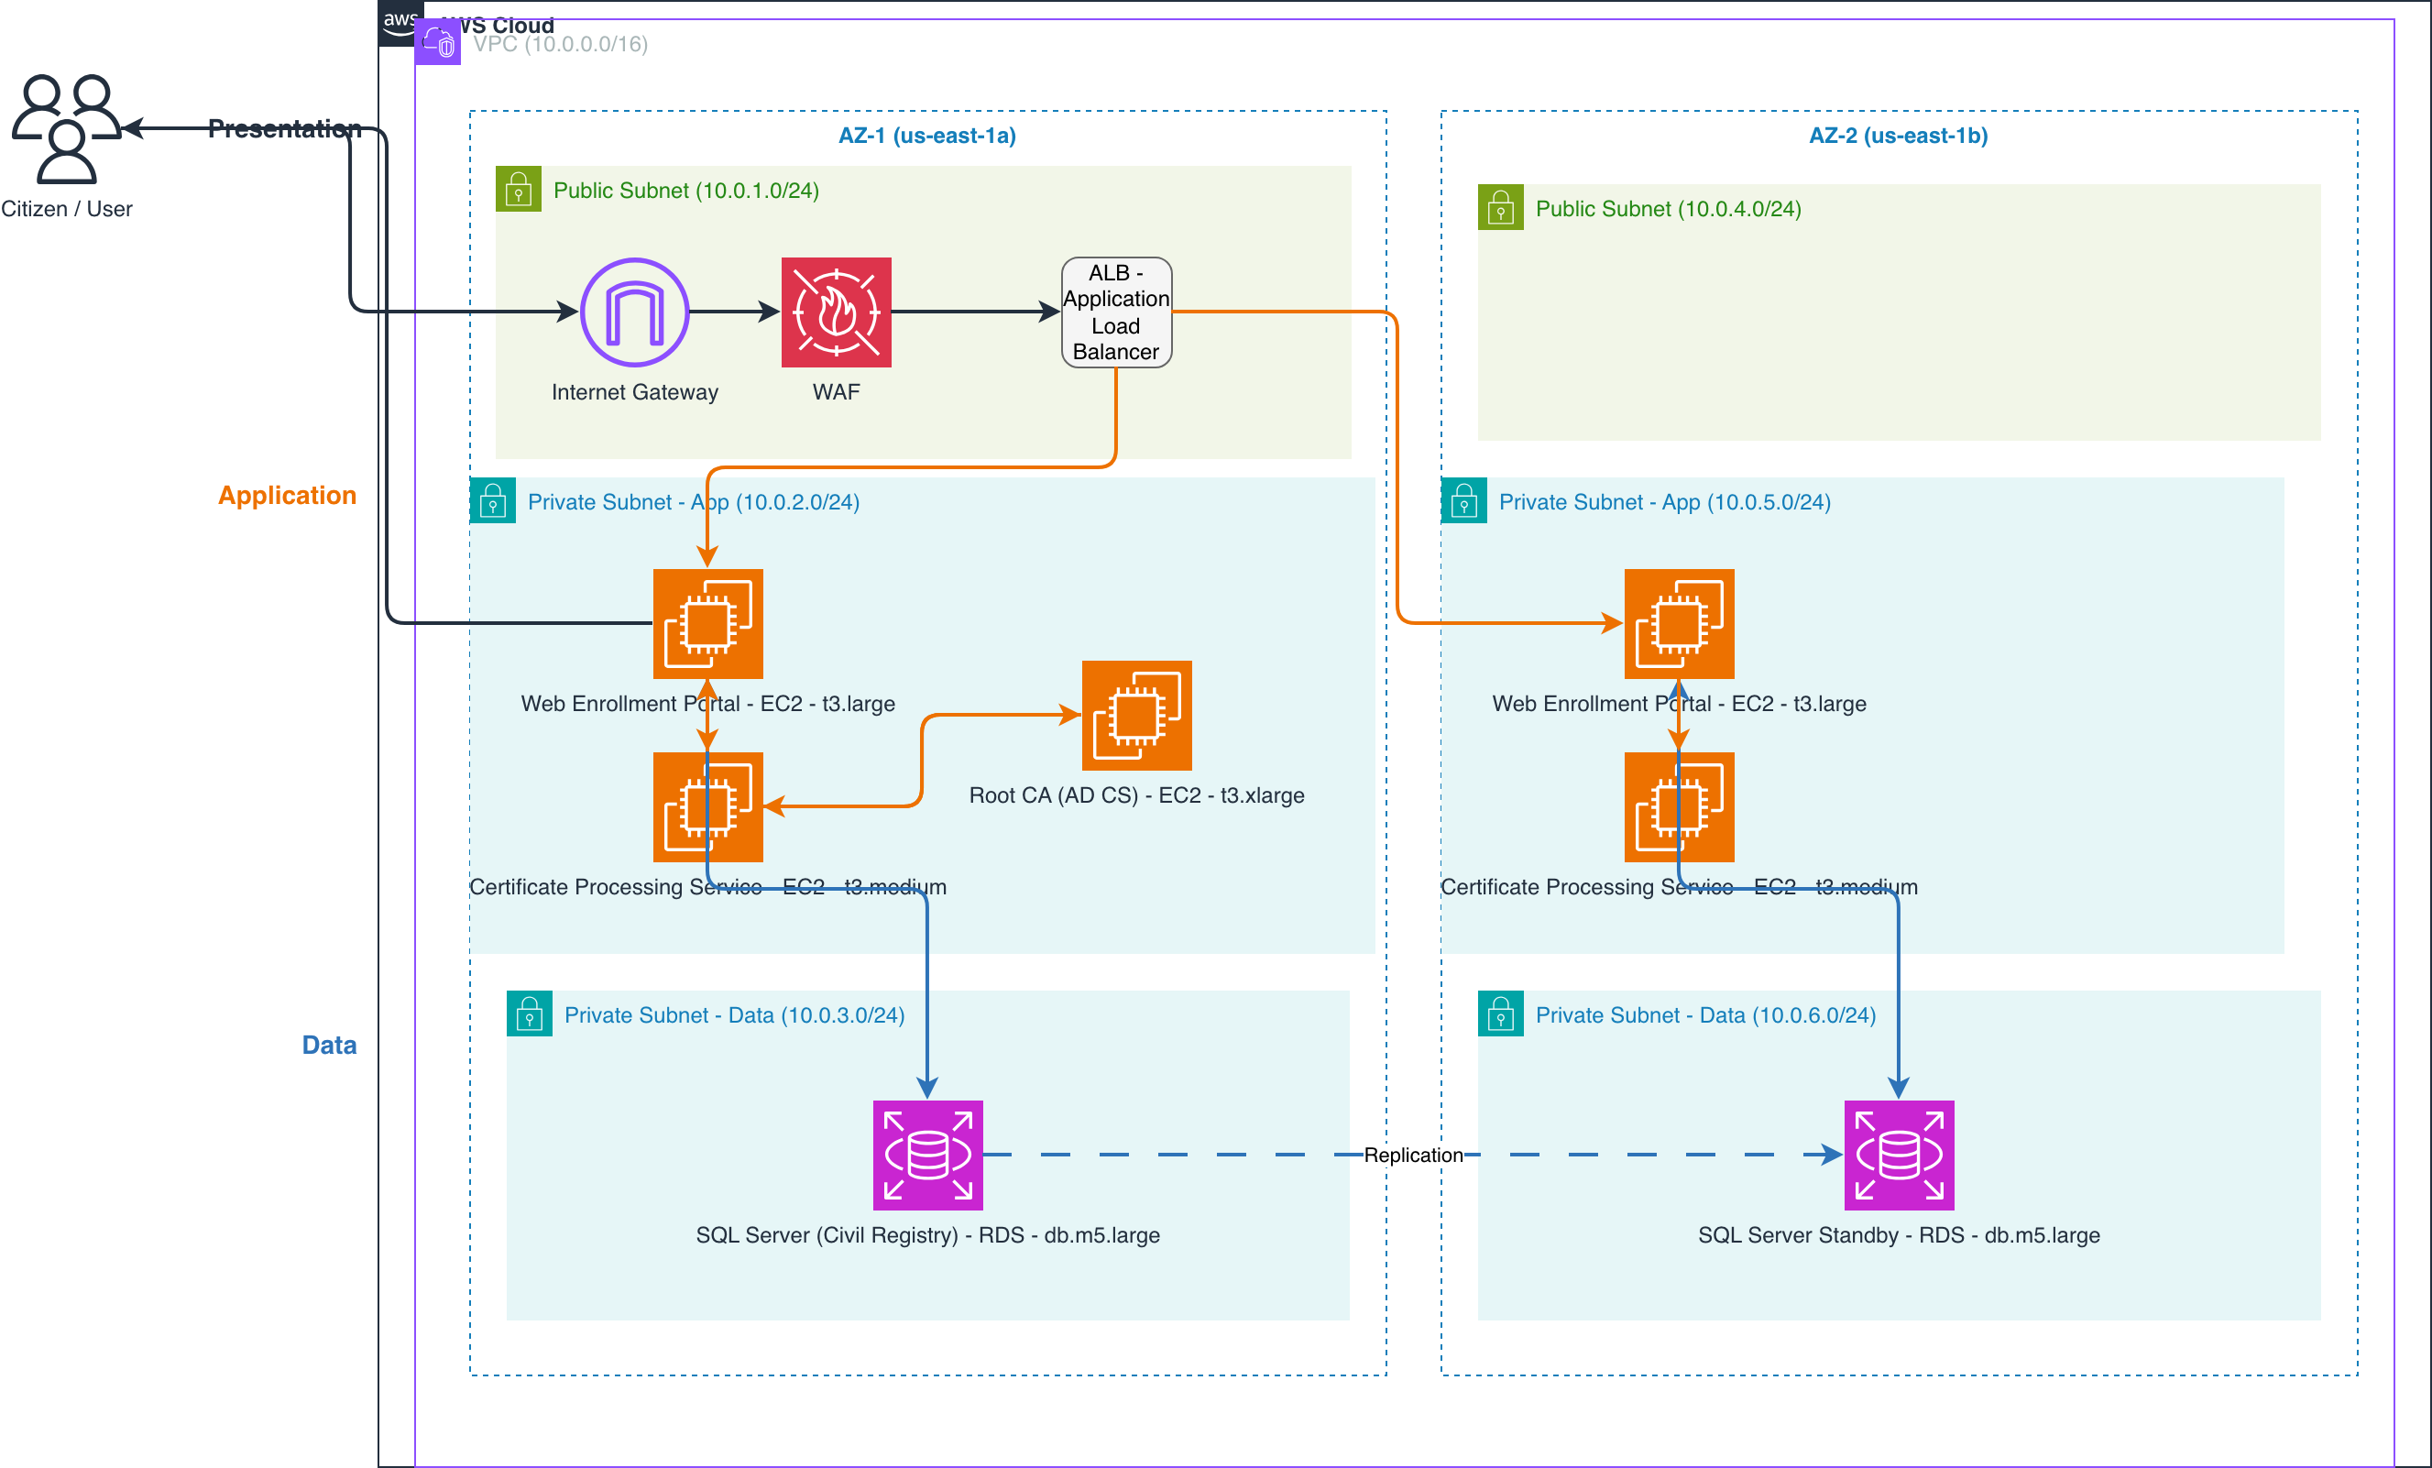Select SQL Server (Civil Registry) RDS icon
Screen dimensions: 2432x1468
pyautogui.click(x=927, y=1155)
